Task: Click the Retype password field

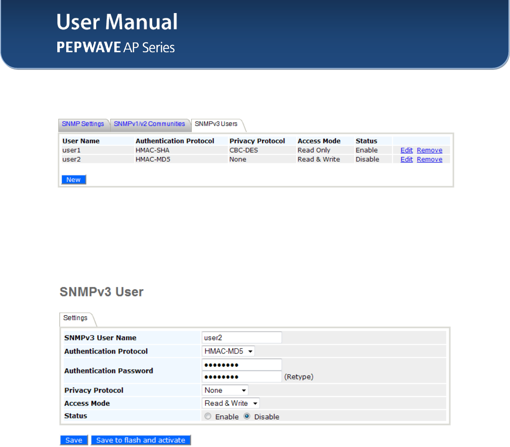Action: (x=242, y=376)
